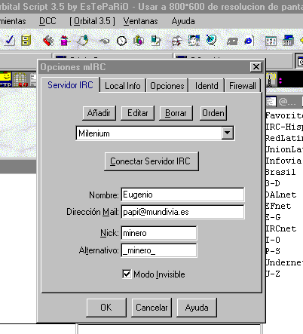303x334 pixels.
Task: Click the yellow antenna icon on black bar
Action: click(271, 80)
